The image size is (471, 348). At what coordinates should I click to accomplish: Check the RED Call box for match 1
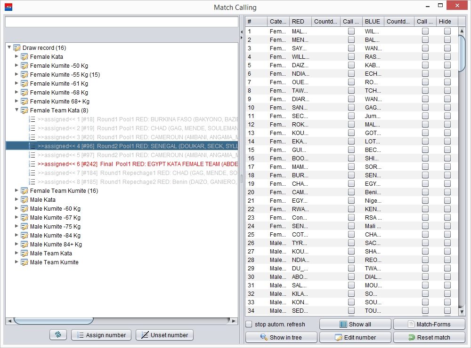point(351,31)
